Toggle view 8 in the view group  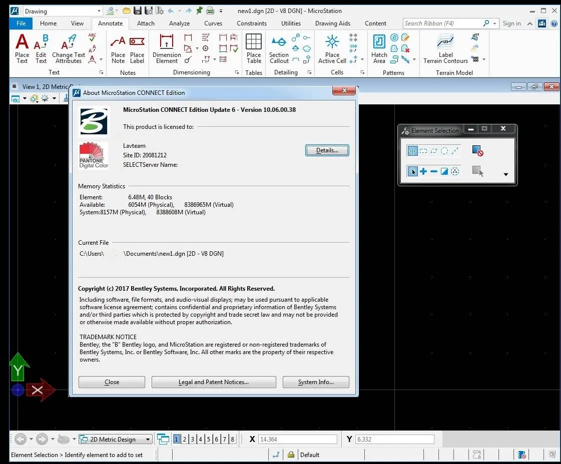(x=233, y=439)
